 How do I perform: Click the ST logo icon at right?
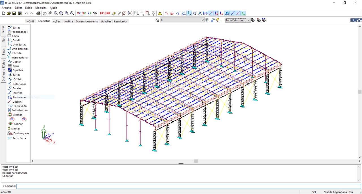coord(356,20)
